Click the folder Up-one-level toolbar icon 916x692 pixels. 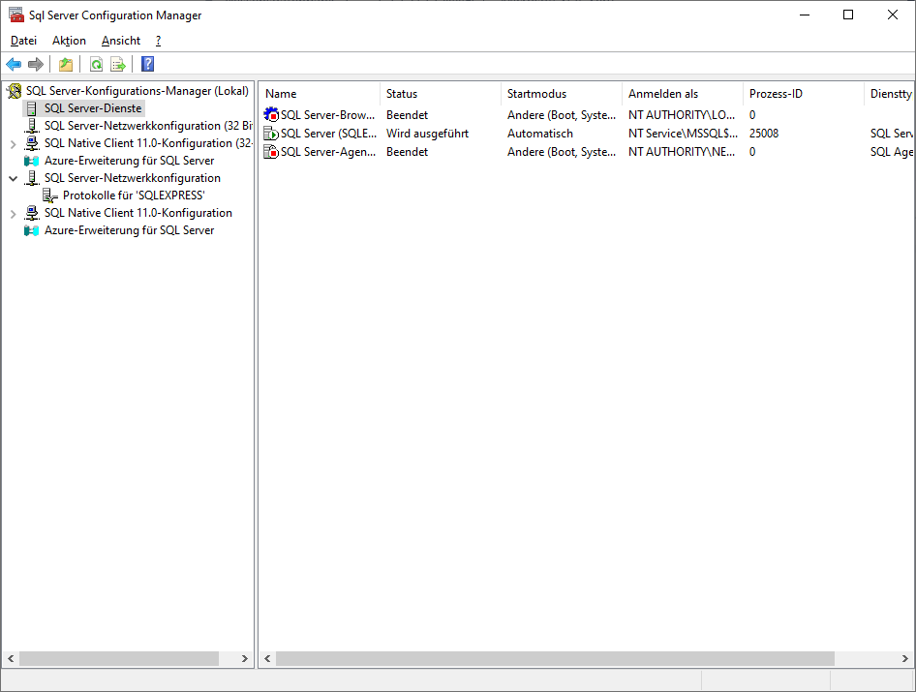[65, 65]
